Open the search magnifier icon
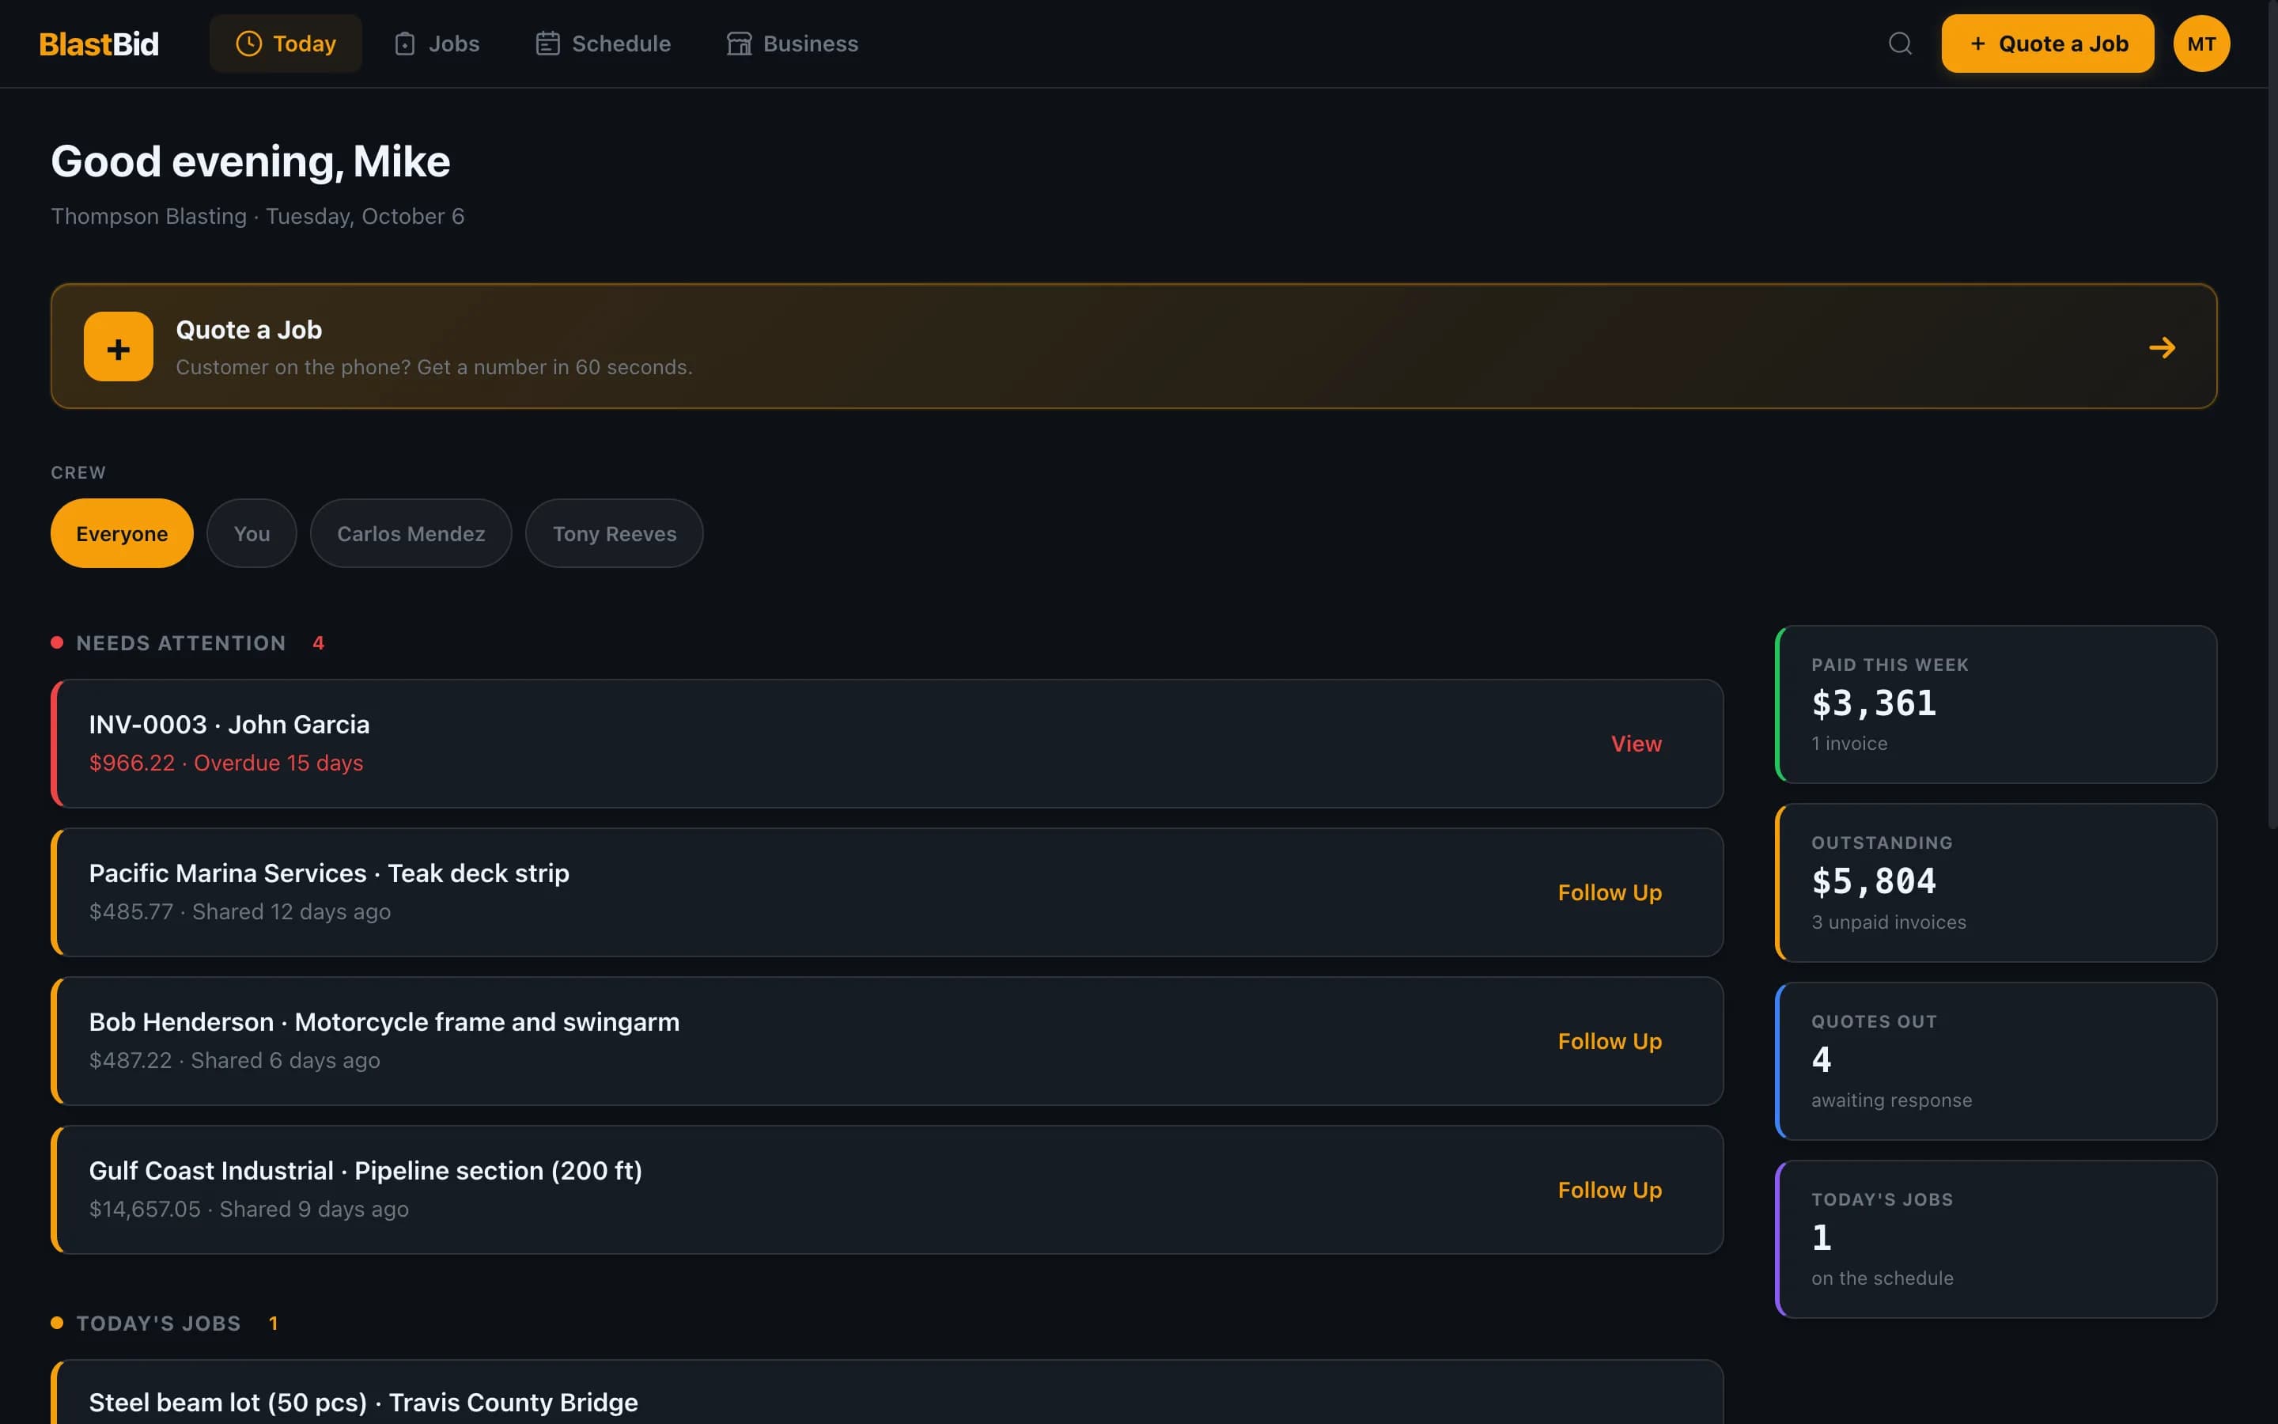 pyautogui.click(x=1900, y=44)
